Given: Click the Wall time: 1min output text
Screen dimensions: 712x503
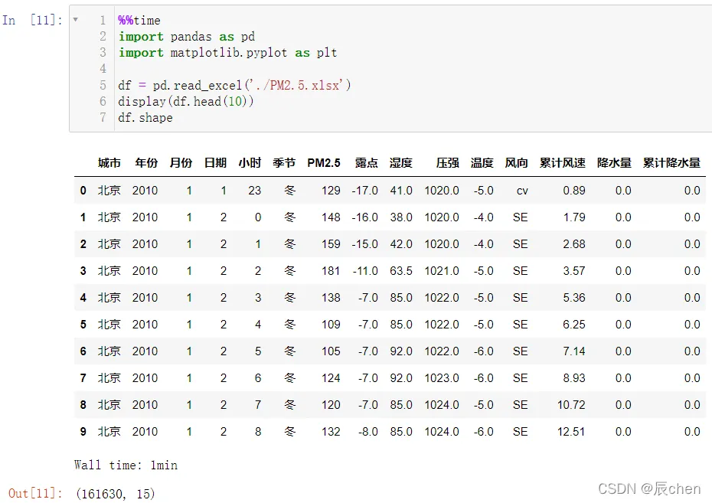Looking at the screenshot, I should click(126, 465).
